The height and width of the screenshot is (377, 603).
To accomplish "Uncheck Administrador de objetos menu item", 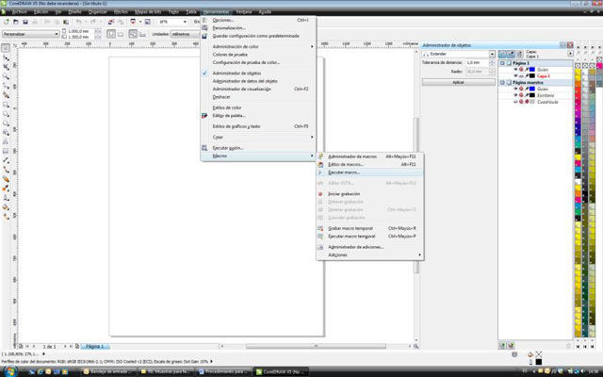I will pos(206,73).
